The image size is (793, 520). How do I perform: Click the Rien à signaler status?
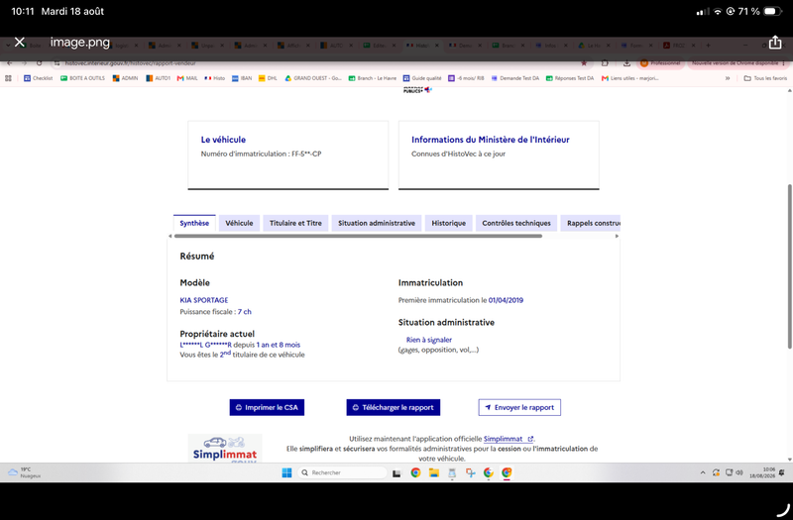(429, 340)
